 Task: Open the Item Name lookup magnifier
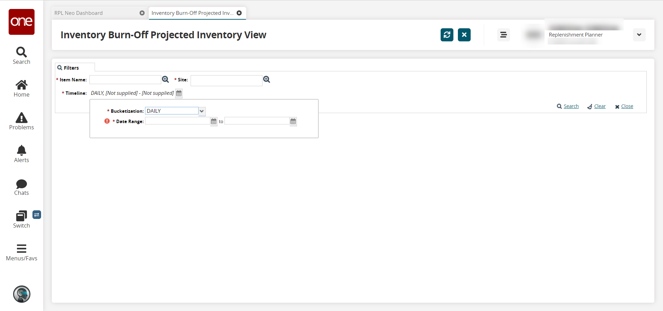(165, 80)
